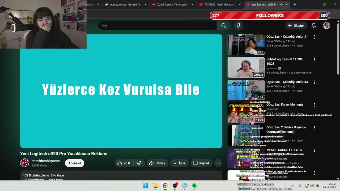Open options menu for MEMES SOUND EFFECTS
Image resolution: width=340 pixels, height=191 pixels.
(x=314, y=150)
